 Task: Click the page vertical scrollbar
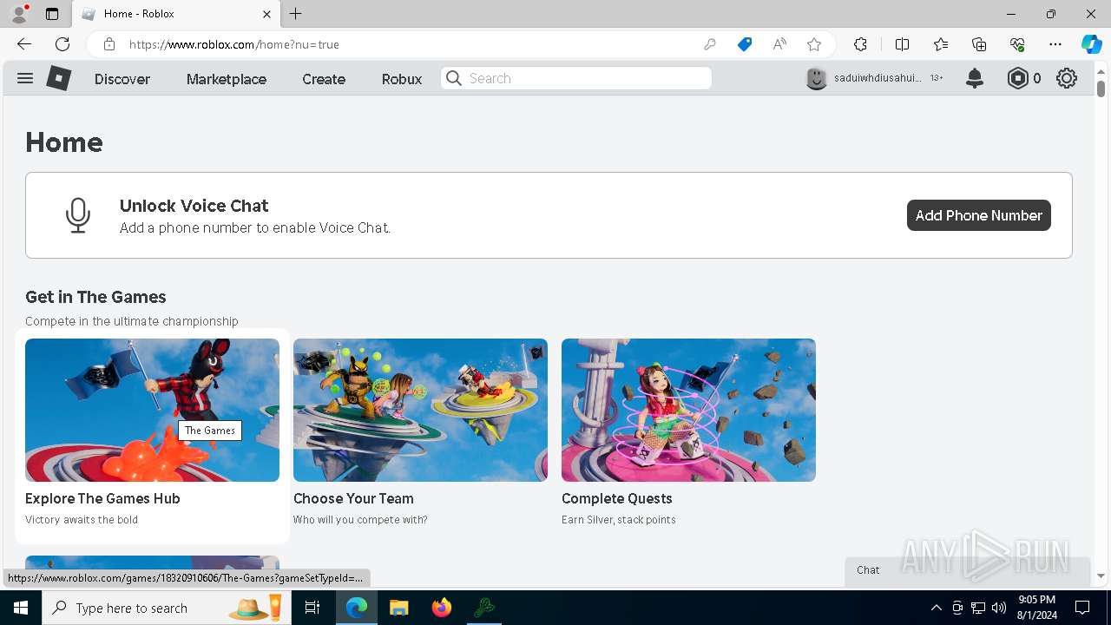(x=1101, y=87)
